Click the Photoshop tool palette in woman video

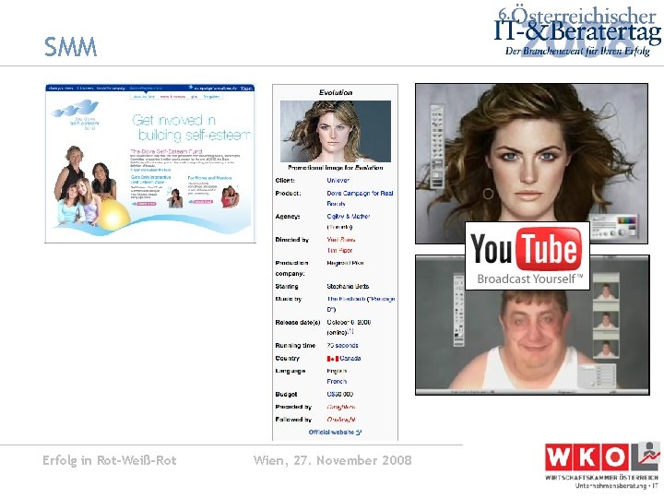click(x=437, y=147)
